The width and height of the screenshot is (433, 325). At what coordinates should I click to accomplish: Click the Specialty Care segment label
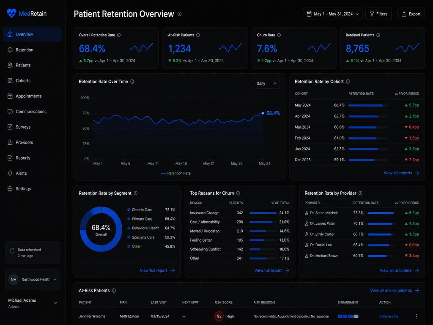(143, 237)
